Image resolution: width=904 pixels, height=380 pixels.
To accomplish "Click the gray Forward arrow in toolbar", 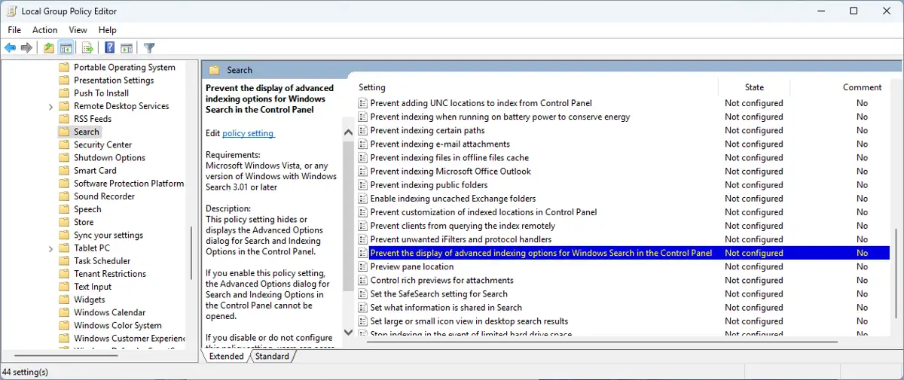I will (26, 48).
